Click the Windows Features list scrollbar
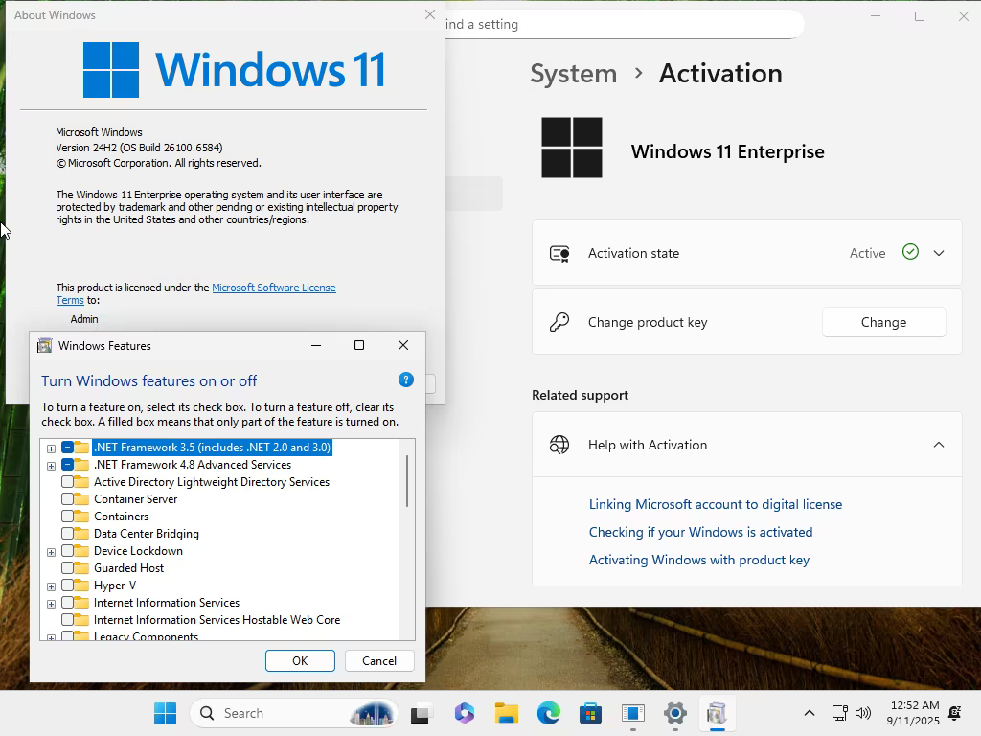Image resolution: width=981 pixels, height=736 pixels. coord(407,481)
